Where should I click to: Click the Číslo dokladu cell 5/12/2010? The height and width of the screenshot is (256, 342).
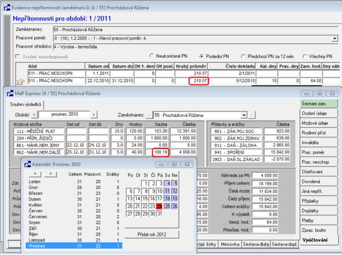232,81
